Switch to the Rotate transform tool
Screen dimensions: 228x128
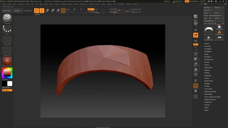[58, 10]
